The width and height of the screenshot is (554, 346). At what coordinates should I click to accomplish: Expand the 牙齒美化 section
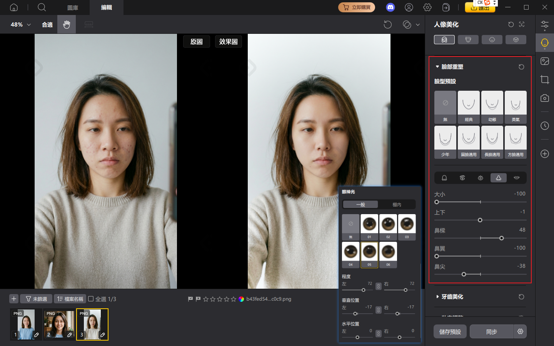coord(437,296)
